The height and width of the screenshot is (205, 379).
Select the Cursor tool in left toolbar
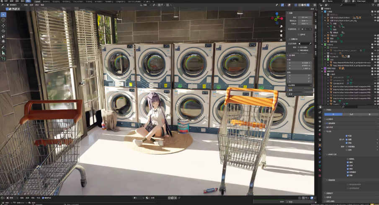click(3, 20)
